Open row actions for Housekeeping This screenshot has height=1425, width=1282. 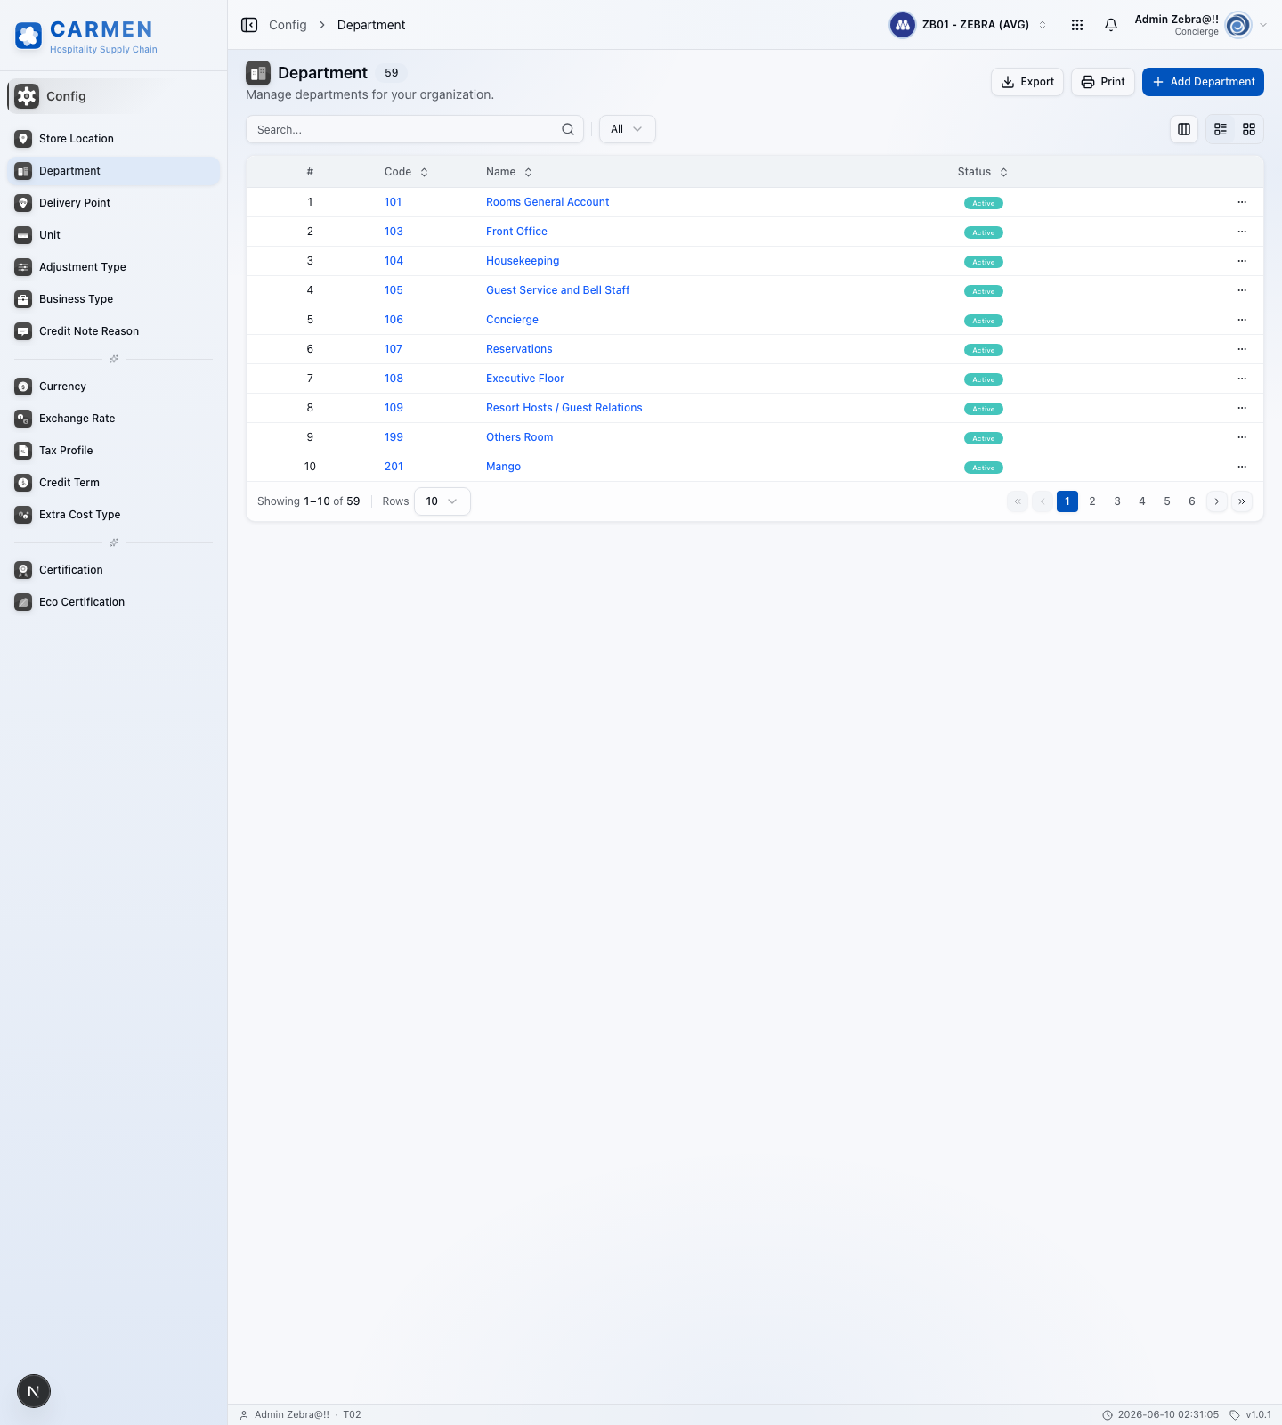click(1242, 261)
